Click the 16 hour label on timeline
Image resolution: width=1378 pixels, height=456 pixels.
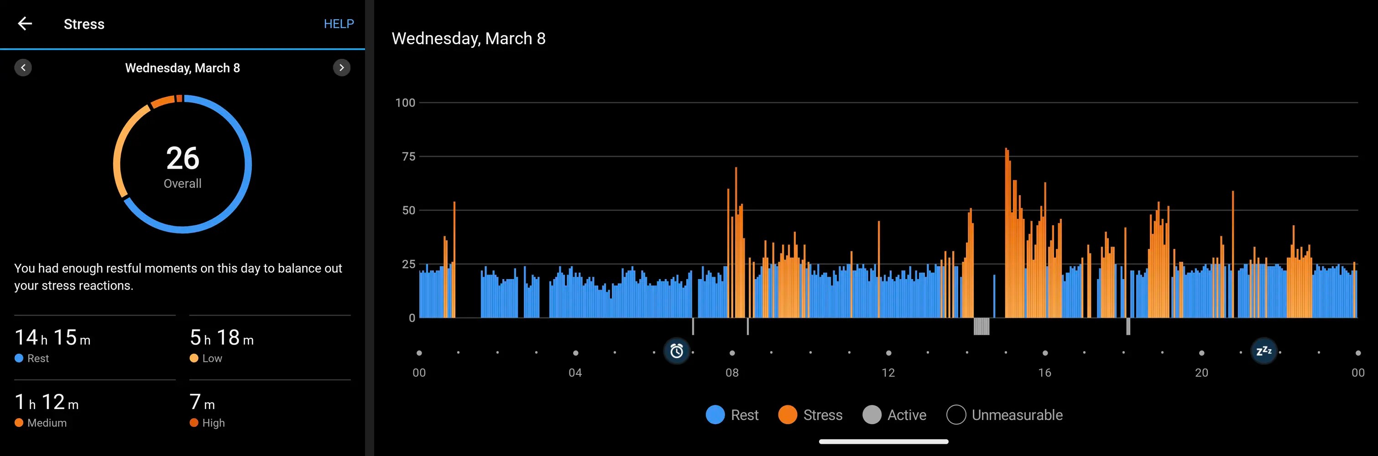pos(1044,373)
